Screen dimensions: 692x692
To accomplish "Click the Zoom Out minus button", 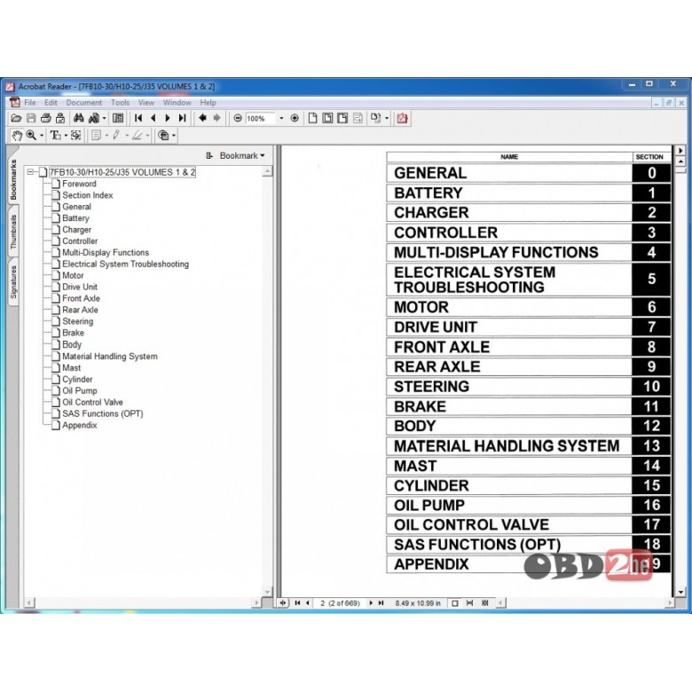I will tap(238, 118).
